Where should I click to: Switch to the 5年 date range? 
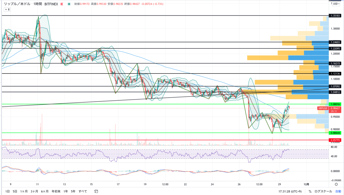coord(73,191)
